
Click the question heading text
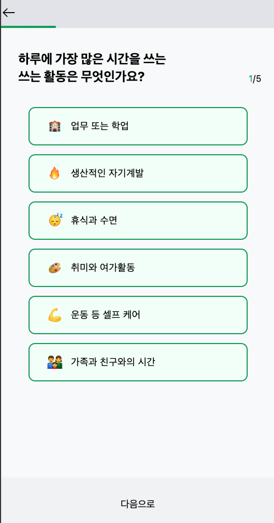(92, 68)
